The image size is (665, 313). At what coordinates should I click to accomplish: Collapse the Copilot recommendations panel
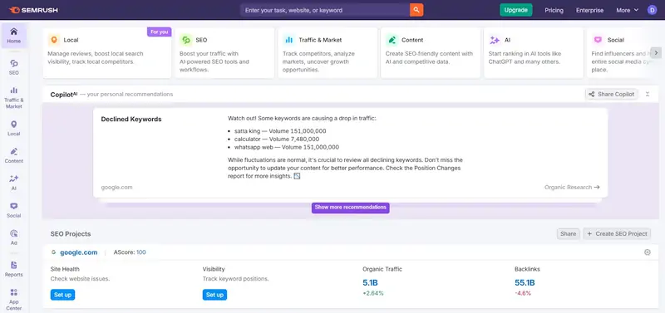(x=648, y=94)
